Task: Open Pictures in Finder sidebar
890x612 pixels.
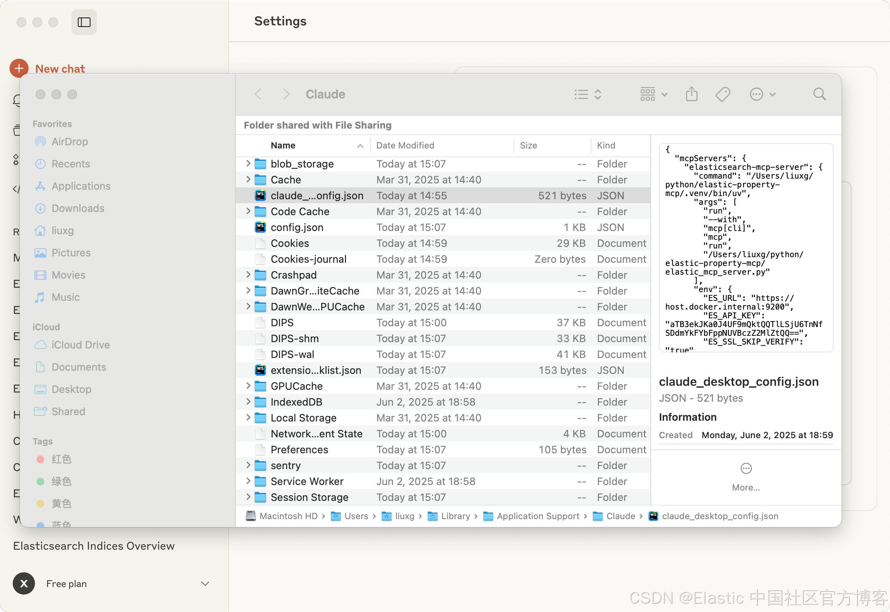Action: 63,253
